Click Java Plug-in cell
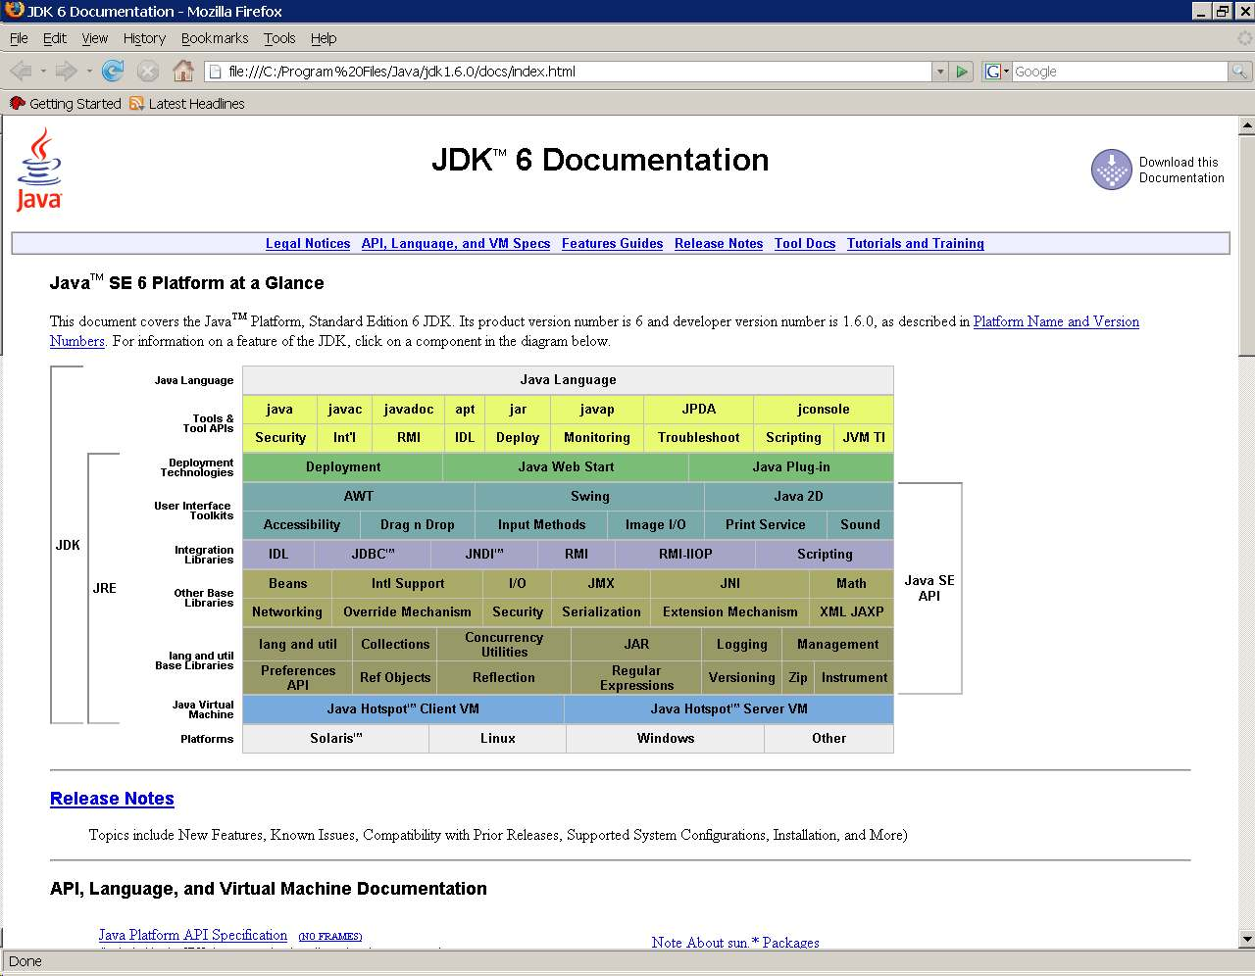1255x976 pixels. point(791,467)
